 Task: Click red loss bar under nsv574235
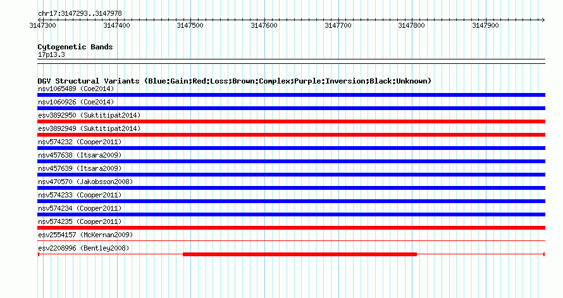point(291,228)
